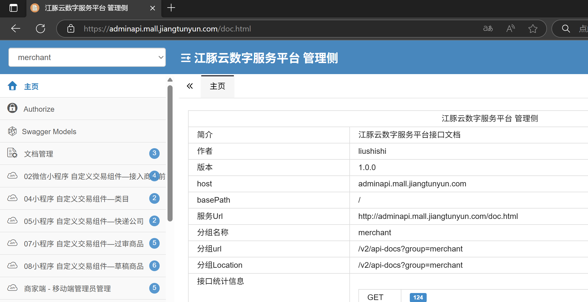Click the 文档管理 document gear icon
The width and height of the screenshot is (588, 302).
point(12,153)
